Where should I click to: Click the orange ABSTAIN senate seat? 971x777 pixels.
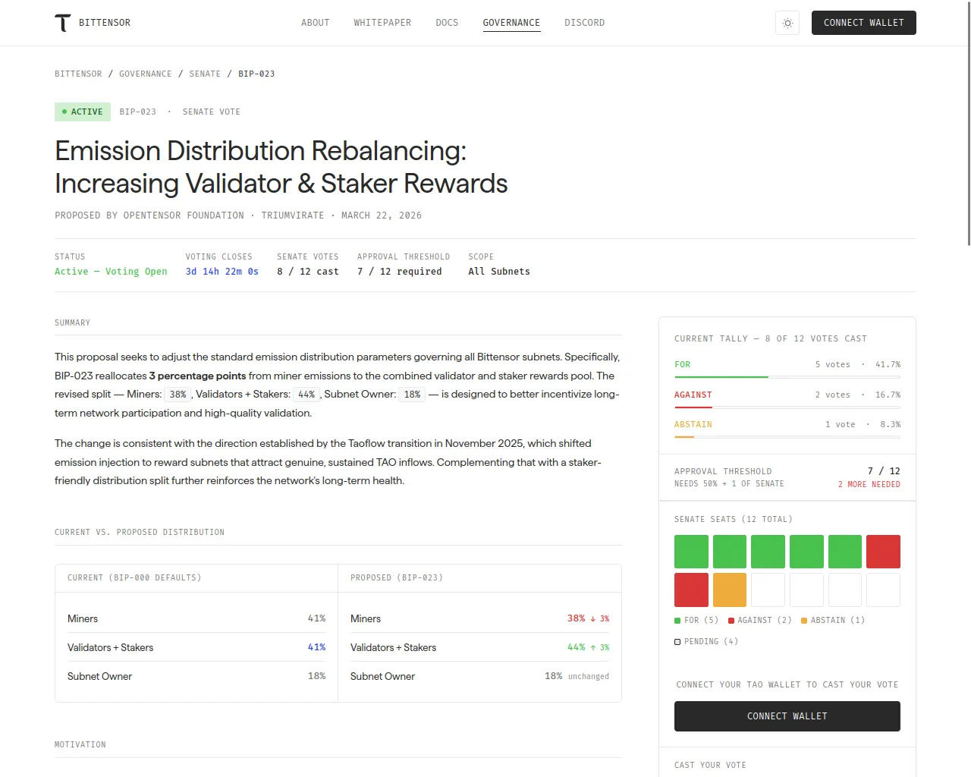coord(729,590)
